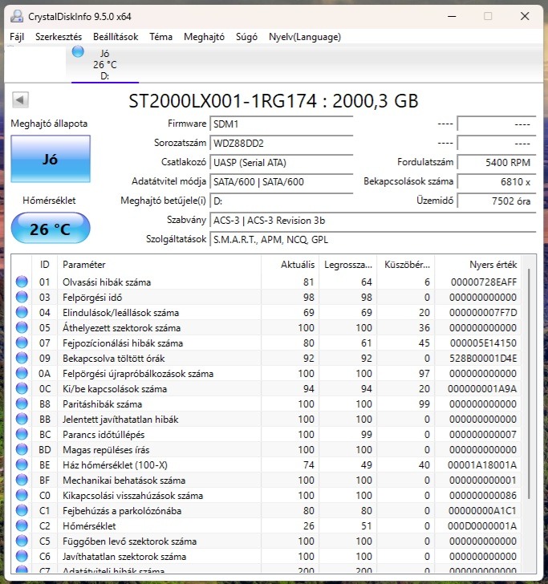Open the Beállítások menu
Viewport: 548px width, 584px height.
click(x=116, y=37)
